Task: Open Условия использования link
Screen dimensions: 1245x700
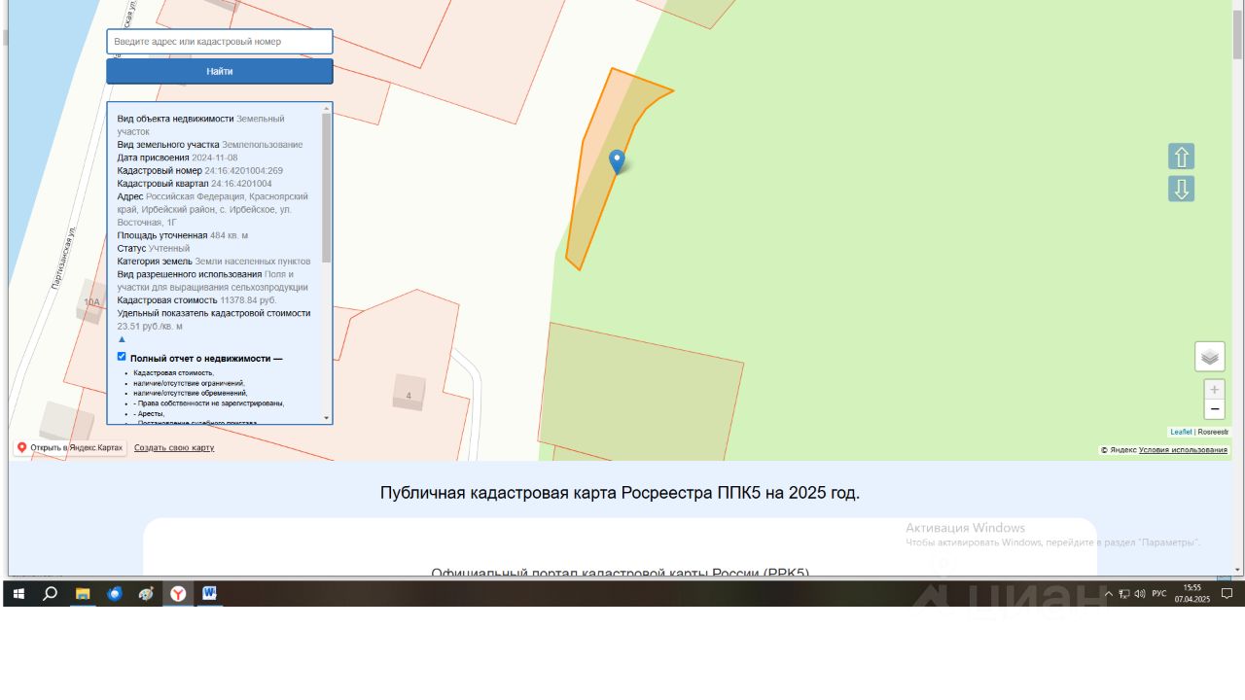Action: pos(1183,450)
